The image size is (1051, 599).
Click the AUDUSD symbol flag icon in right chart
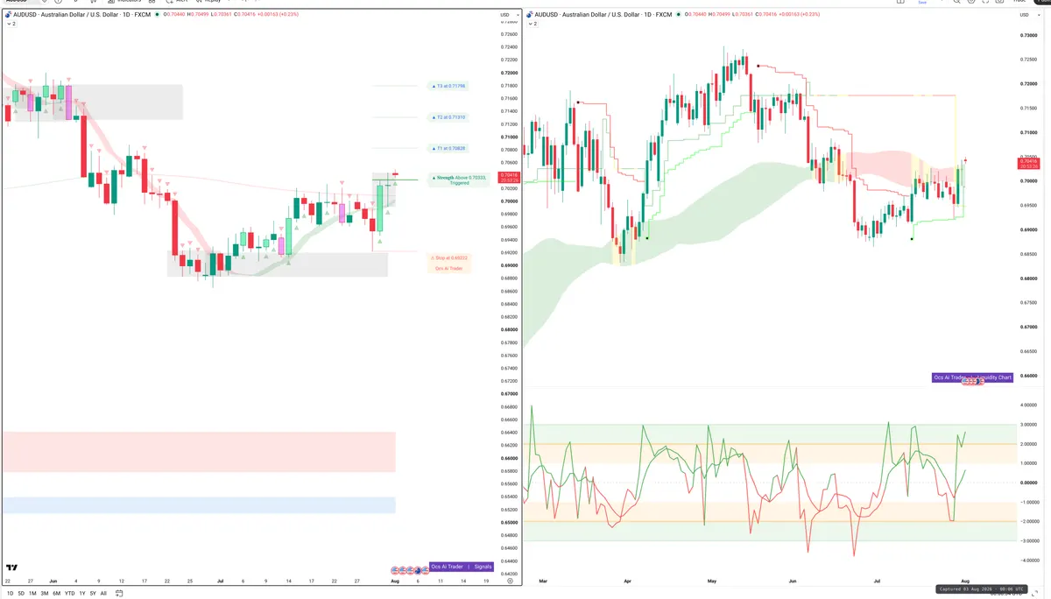click(531, 15)
